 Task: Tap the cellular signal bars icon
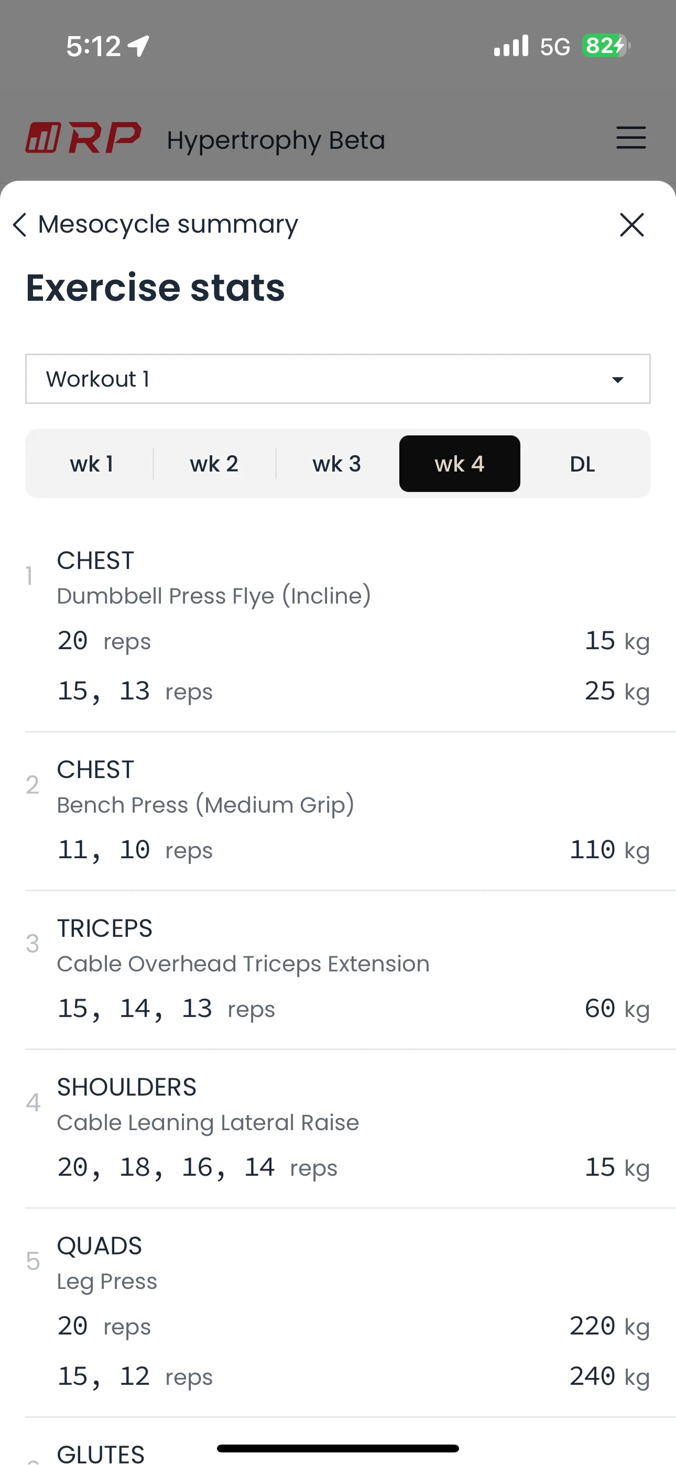pyautogui.click(x=511, y=46)
